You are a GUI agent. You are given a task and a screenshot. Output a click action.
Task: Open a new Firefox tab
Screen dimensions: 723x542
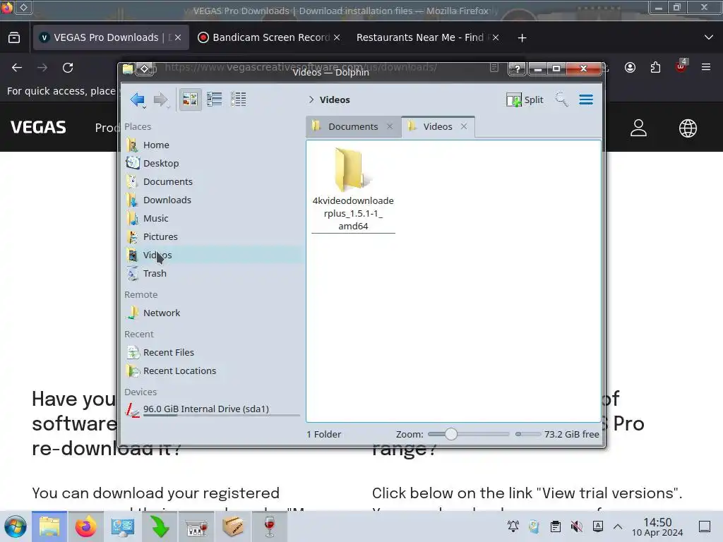pos(522,38)
